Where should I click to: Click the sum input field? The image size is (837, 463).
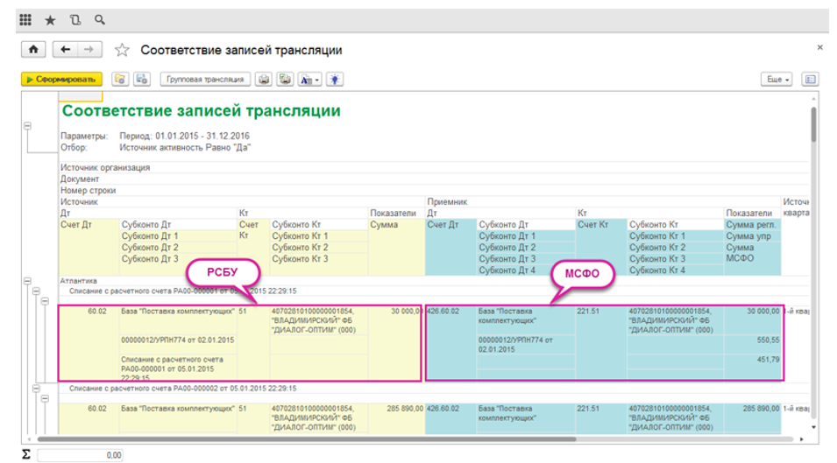pyautogui.click(x=81, y=455)
